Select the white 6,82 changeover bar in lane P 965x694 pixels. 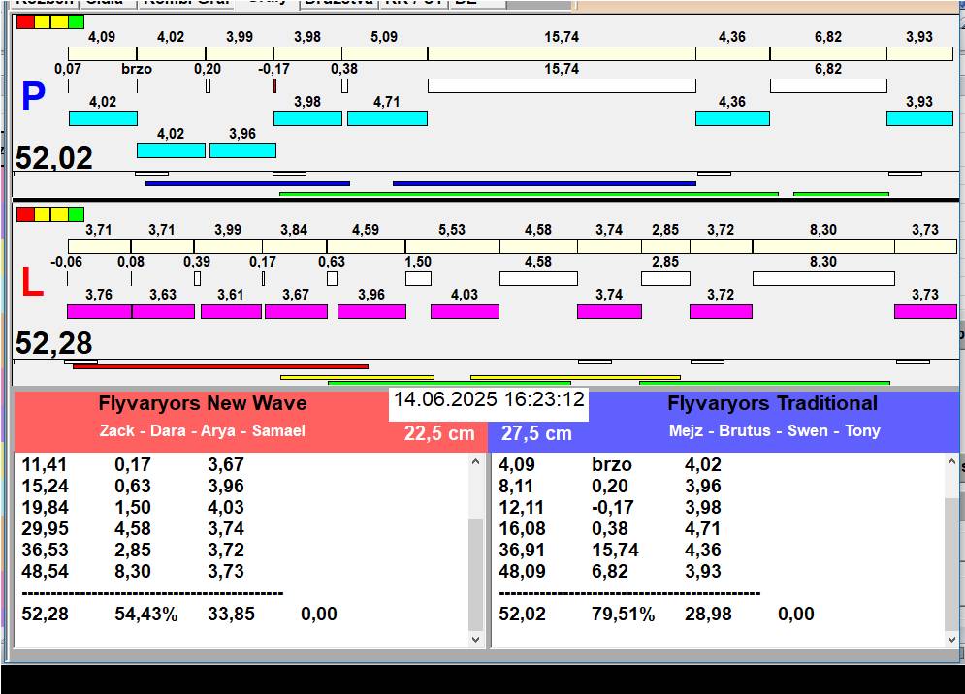[828, 85]
